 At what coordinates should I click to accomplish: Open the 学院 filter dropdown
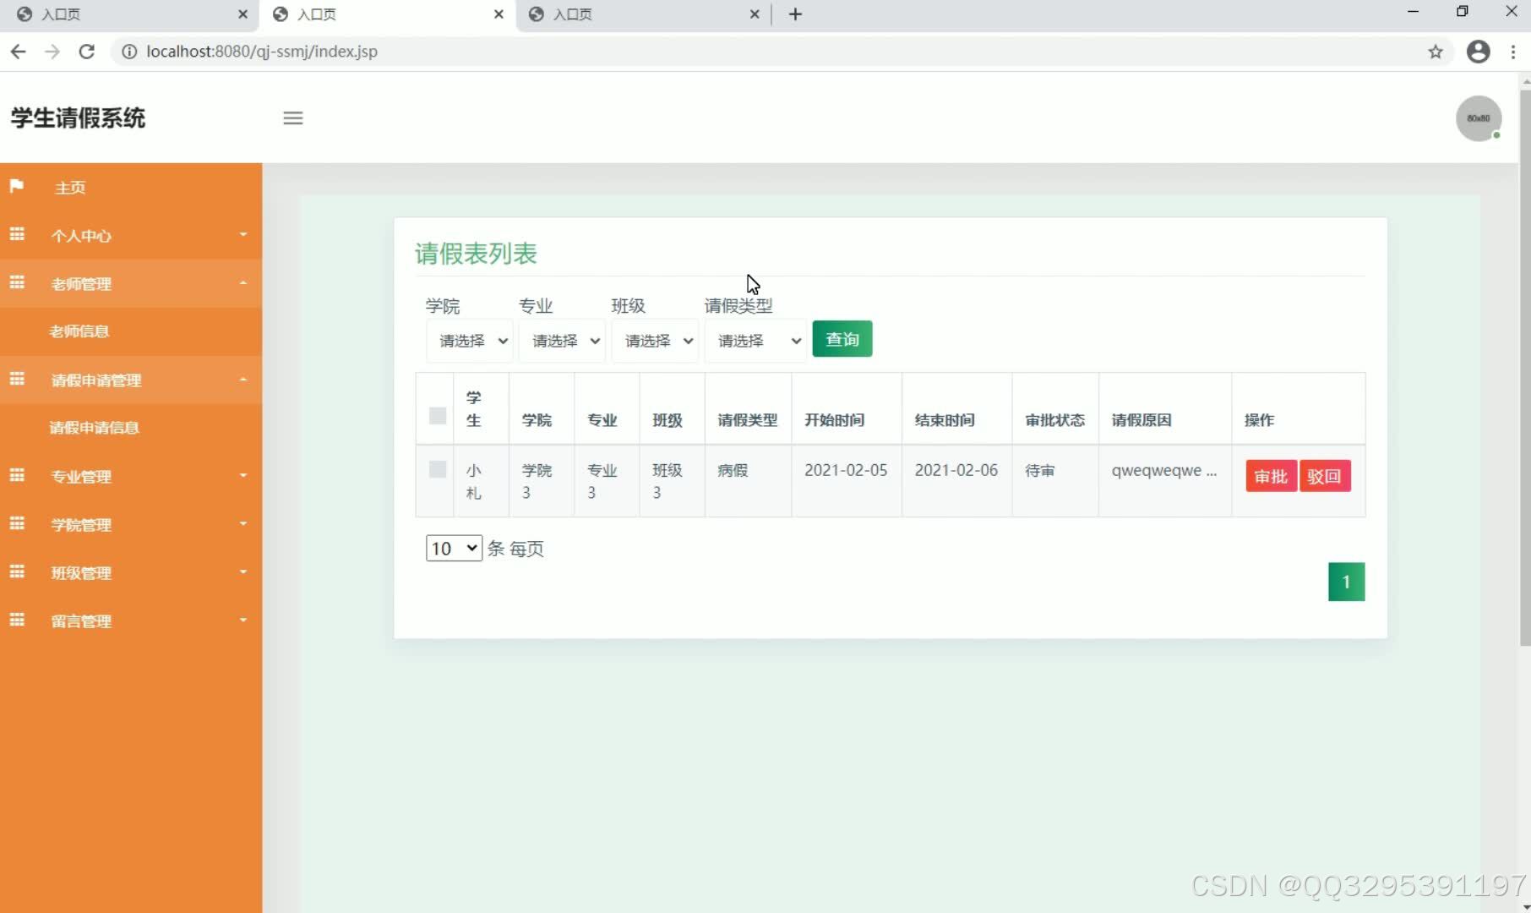pyautogui.click(x=469, y=341)
